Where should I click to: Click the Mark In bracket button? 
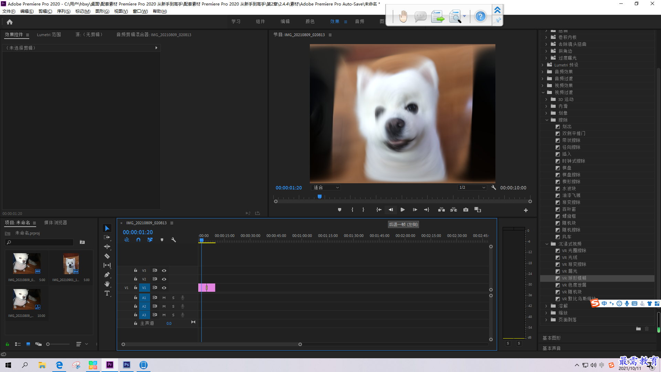[352, 210]
